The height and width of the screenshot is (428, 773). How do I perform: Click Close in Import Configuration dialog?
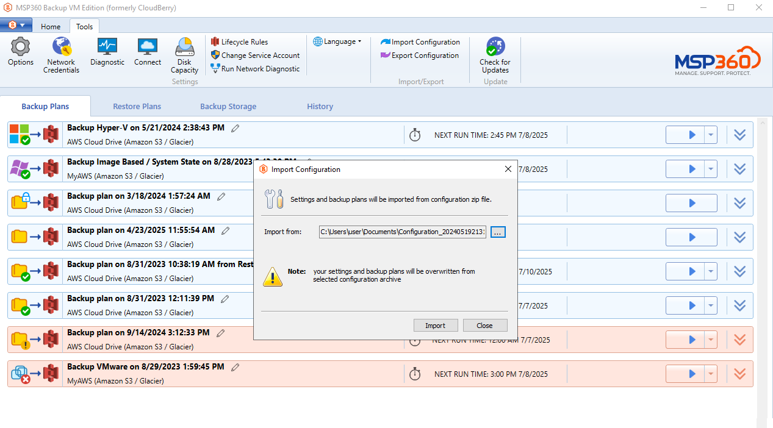click(485, 326)
